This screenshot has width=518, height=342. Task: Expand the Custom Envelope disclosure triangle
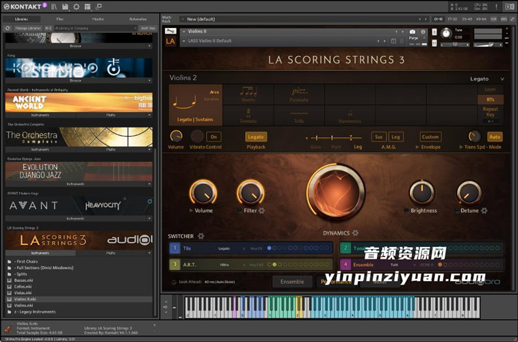pos(417,147)
